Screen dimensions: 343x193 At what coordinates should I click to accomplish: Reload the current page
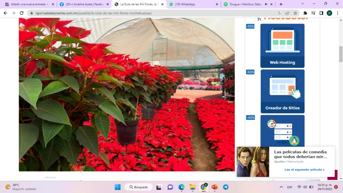pos(21,13)
